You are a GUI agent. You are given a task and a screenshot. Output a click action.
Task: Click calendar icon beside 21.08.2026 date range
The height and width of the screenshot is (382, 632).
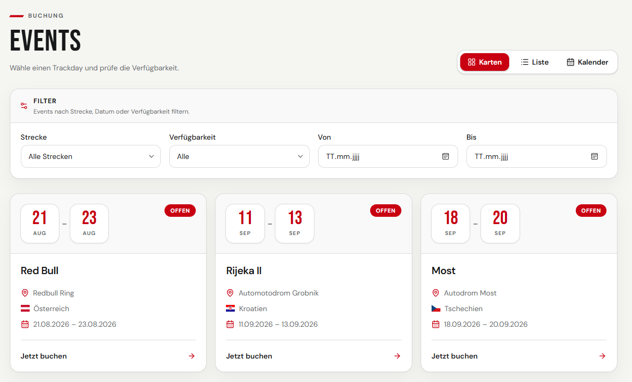point(24,324)
